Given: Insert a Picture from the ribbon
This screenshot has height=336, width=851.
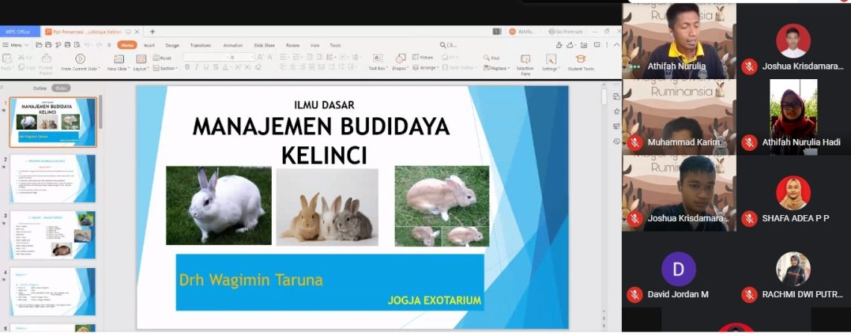Looking at the screenshot, I should coord(423,57).
